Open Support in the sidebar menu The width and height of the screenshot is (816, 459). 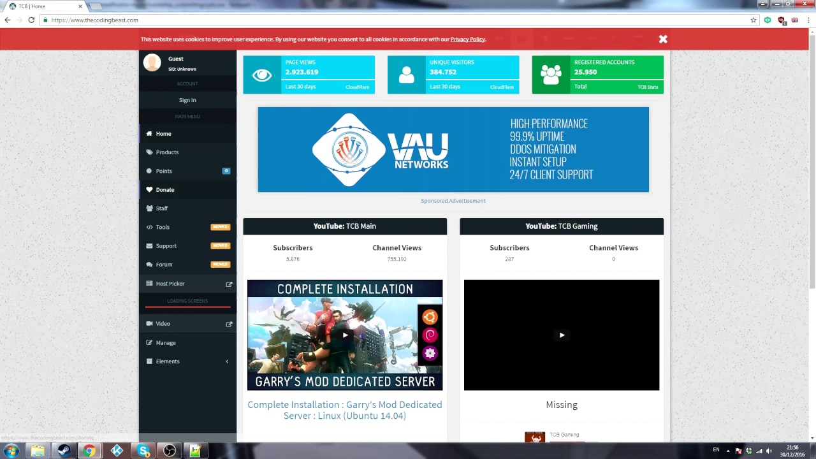(x=187, y=246)
